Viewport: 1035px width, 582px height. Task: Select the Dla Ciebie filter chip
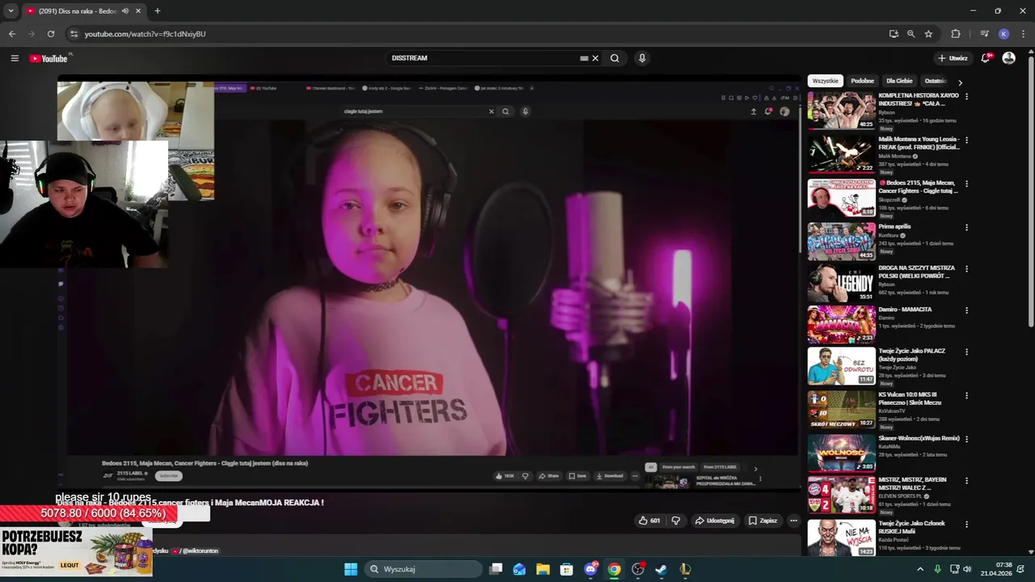899,81
